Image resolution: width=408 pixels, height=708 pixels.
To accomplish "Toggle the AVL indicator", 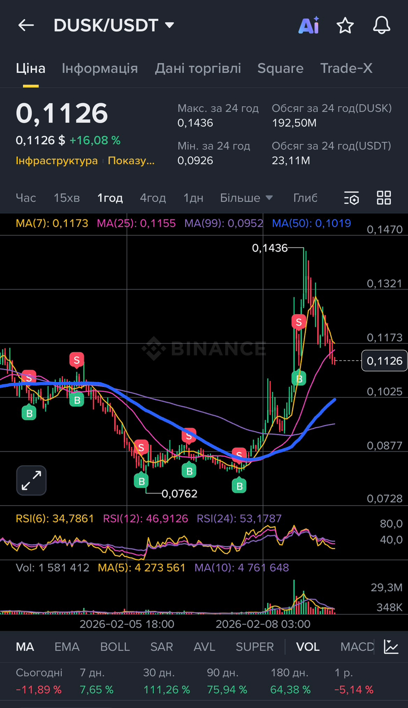I will pyautogui.click(x=204, y=646).
